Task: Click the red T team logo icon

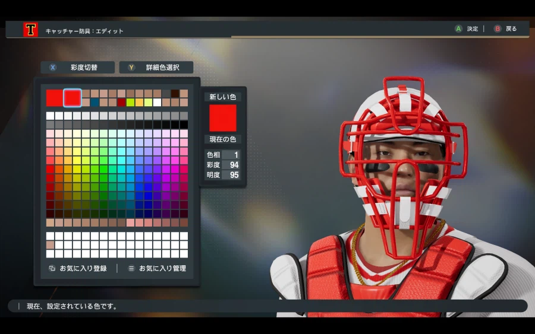Action: (30, 30)
